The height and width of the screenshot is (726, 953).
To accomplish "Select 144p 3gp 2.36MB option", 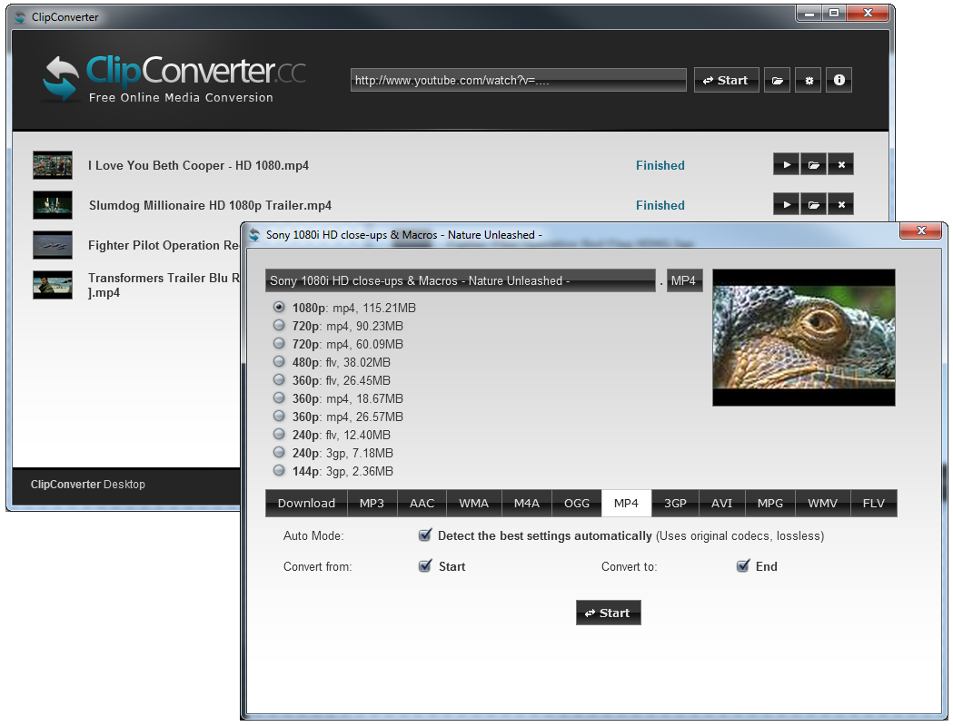I will [x=279, y=470].
